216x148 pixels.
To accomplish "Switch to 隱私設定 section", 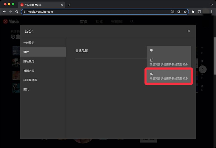I will click(29, 61).
